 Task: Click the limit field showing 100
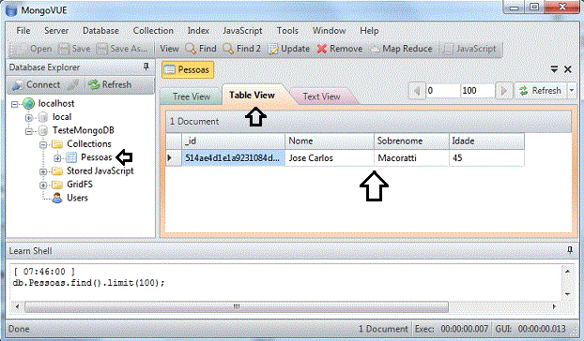[478, 91]
